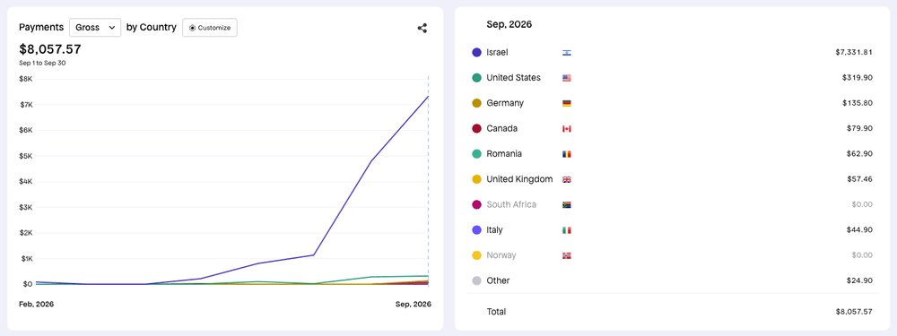Select the Canada legend label

pyautogui.click(x=501, y=128)
